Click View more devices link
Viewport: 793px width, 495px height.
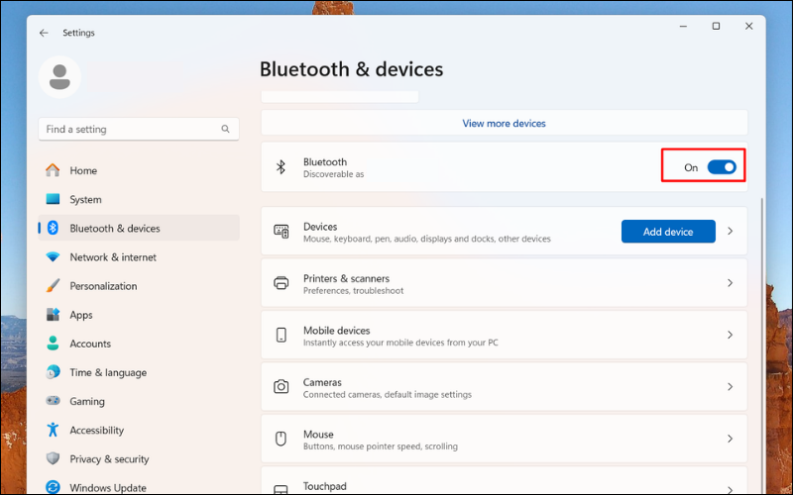point(504,123)
